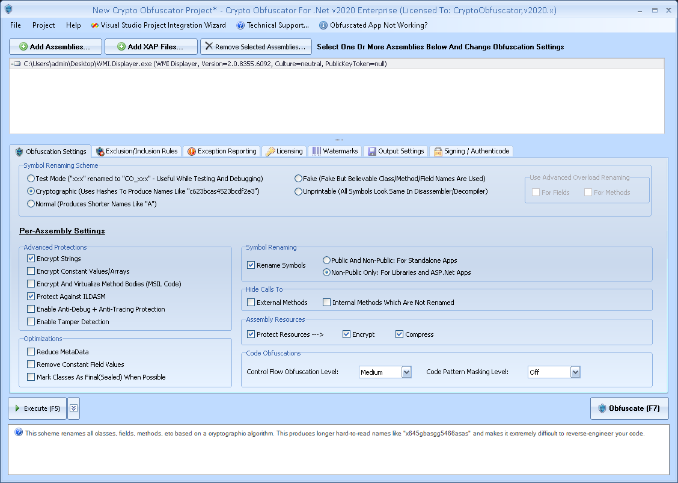Uncheck the Encrypt Strings option
The height and width of the screenshot is (483, 678).
tap(31, 259)
